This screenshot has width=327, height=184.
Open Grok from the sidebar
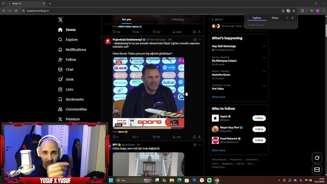pyautogui.click(x=66, y=79)
